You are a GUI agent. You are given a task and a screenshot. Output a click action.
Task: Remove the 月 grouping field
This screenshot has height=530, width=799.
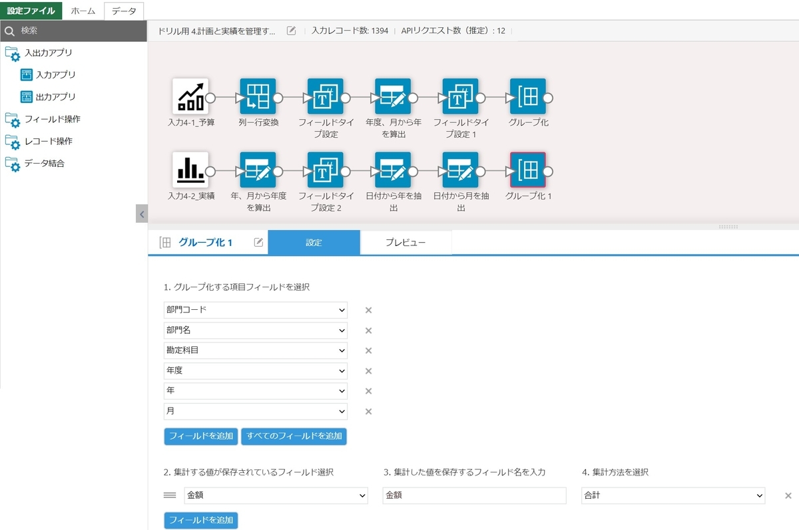coord(368,412)
